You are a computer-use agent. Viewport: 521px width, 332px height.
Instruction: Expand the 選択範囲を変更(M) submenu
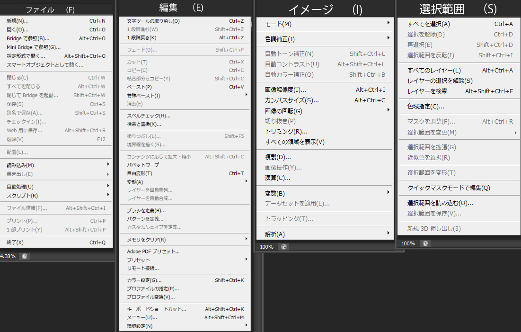click(x=459, y=133)
